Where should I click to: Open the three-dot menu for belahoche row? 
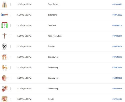click(10, 15)
